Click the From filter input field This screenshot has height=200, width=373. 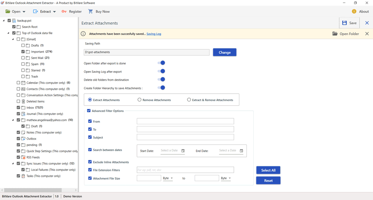(x=185, y=121)
